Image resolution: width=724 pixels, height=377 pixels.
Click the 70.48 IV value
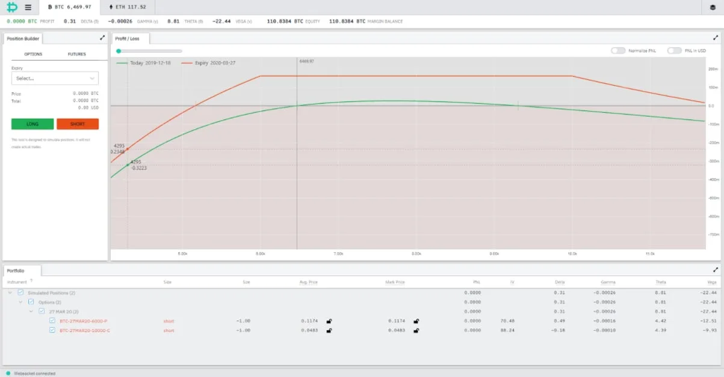click(x=507, y=321)
